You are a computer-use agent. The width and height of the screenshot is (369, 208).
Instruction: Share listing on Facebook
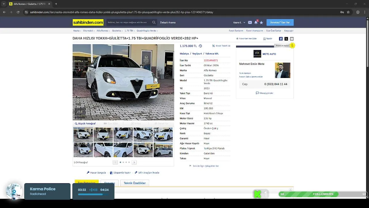[x=281, y=39]
